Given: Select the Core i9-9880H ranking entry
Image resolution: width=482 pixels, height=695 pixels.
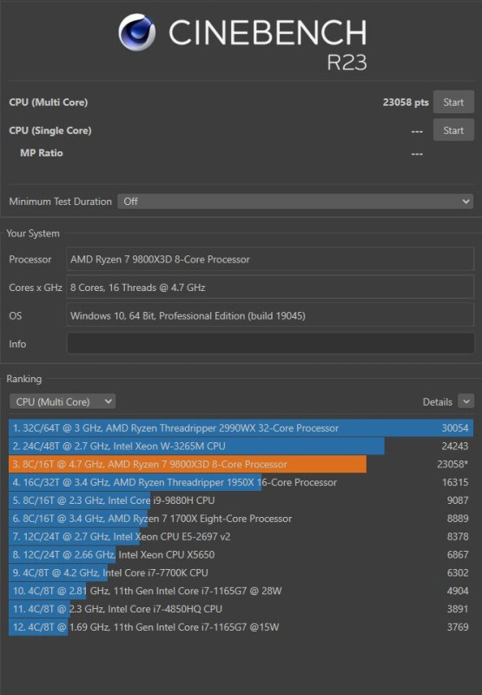Looking at the screenshot, I should [x=241, y=500].
